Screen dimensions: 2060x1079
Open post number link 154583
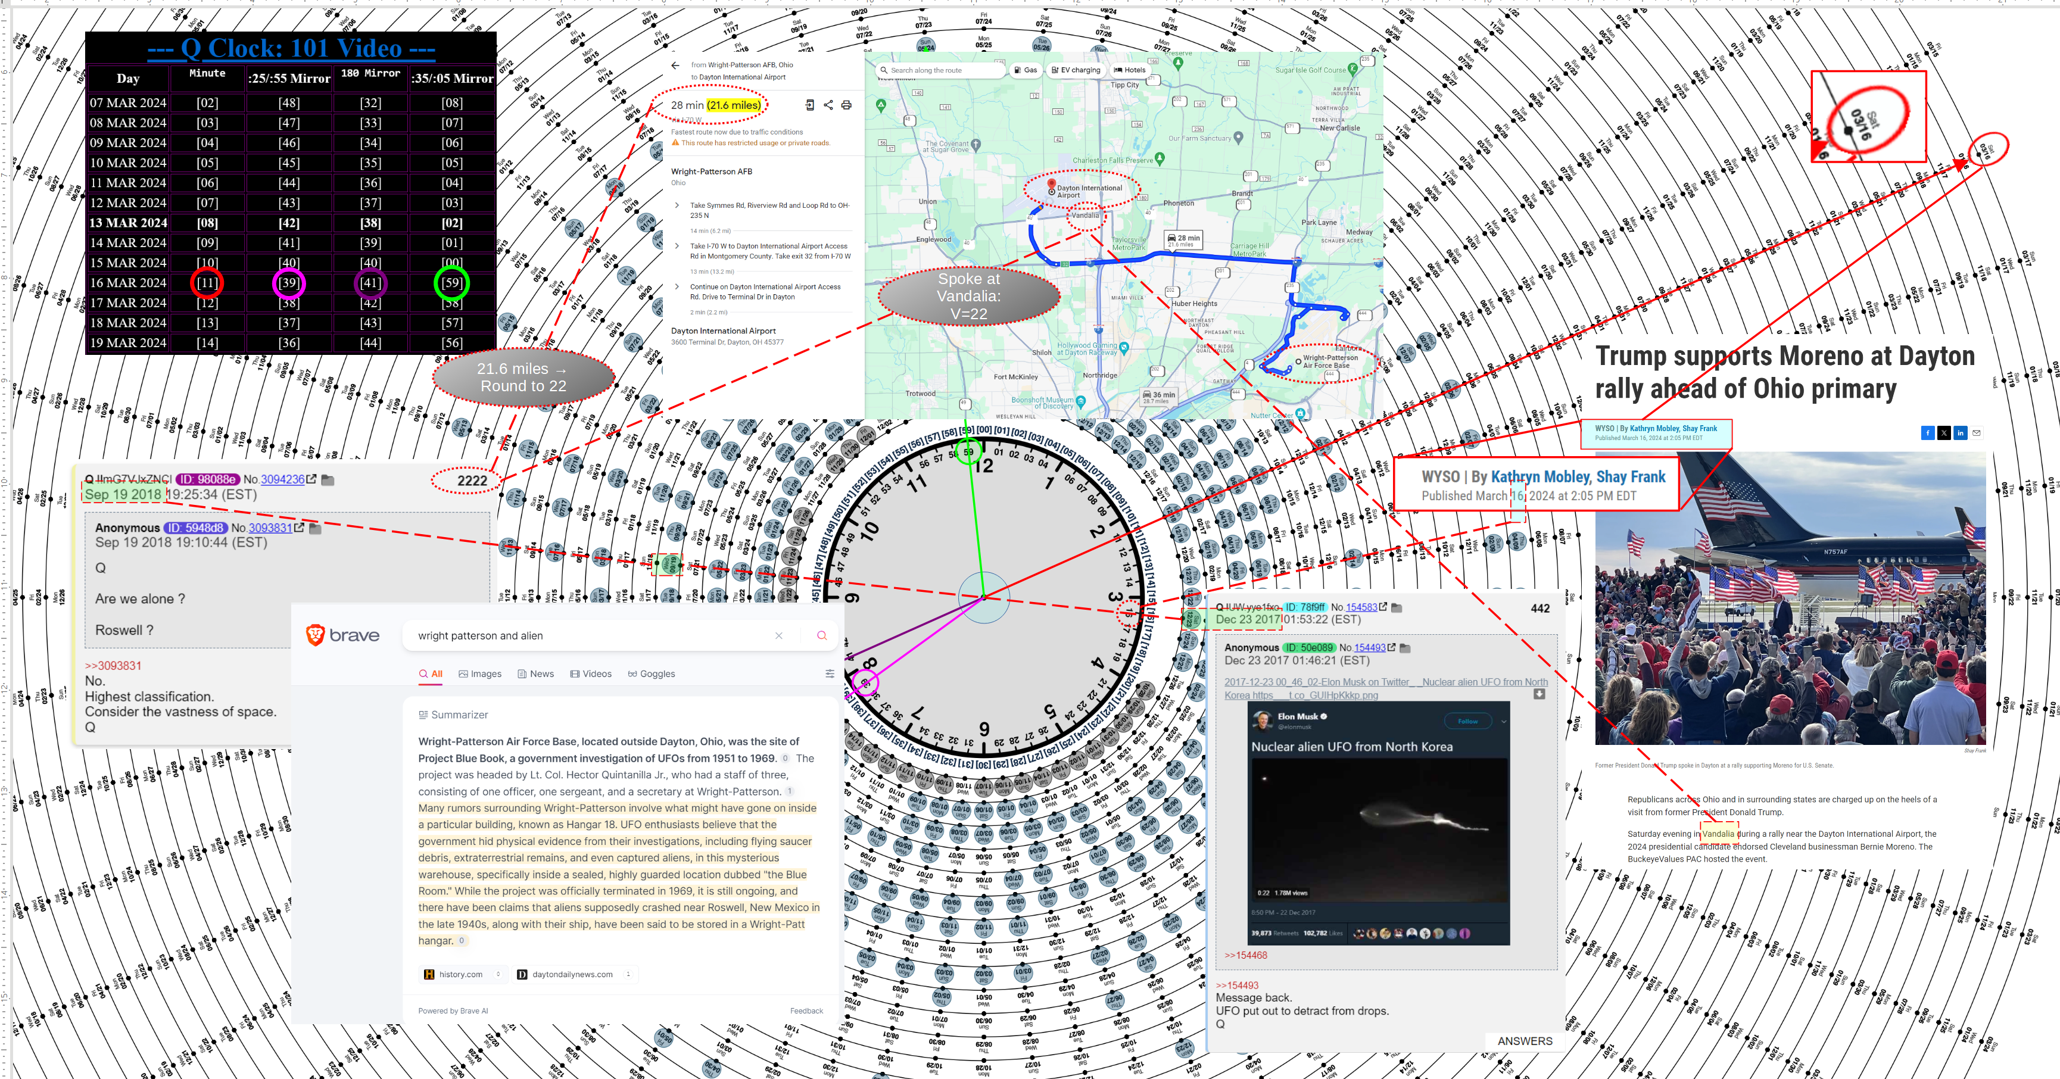[x=1361, y=608]
